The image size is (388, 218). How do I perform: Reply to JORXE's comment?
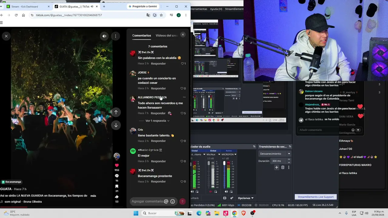158,88
